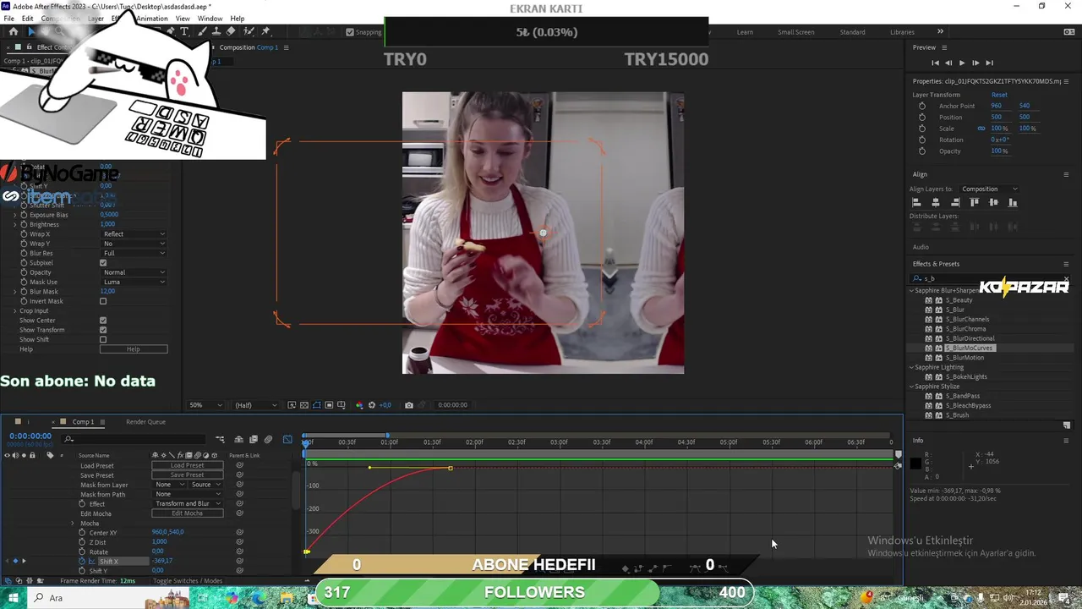1082x609 pixels.
Task: Click stopwatch for Z Dist property
Action: coord(82,542)
